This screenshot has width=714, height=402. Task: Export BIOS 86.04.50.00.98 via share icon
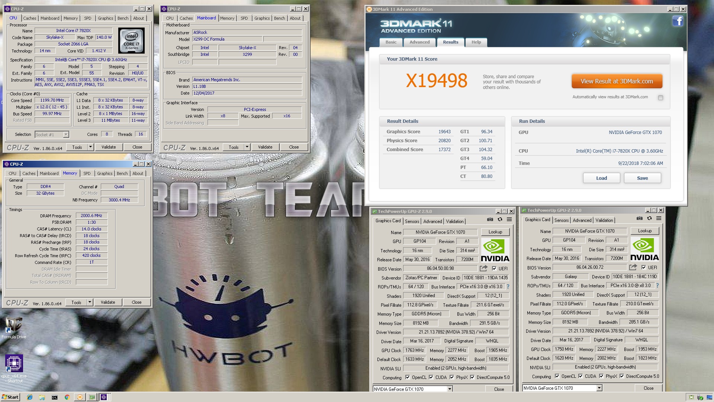[483, 268]
